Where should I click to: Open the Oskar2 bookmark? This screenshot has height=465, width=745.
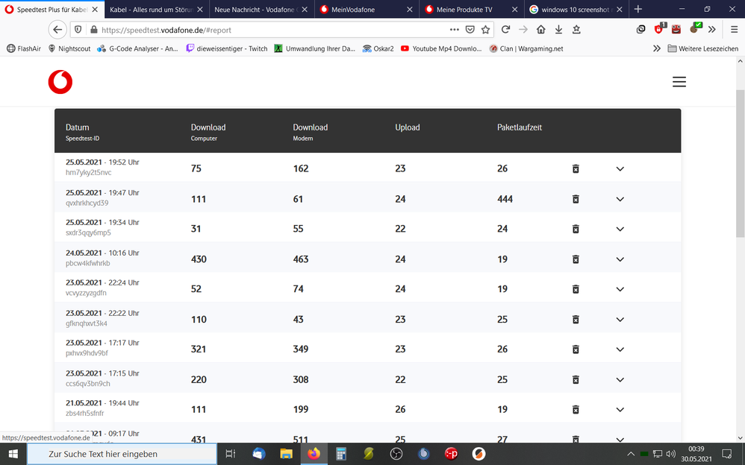tap(378, 48)
